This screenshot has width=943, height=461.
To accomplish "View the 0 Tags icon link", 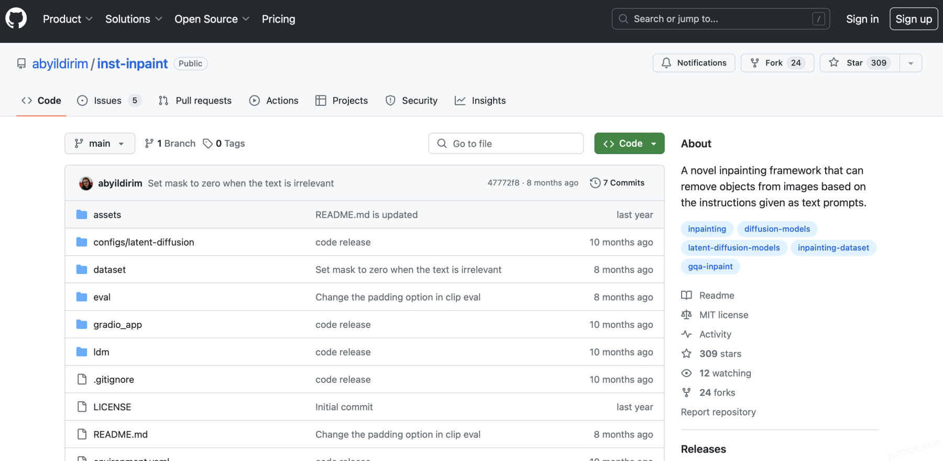I will (x=208, y=144).
